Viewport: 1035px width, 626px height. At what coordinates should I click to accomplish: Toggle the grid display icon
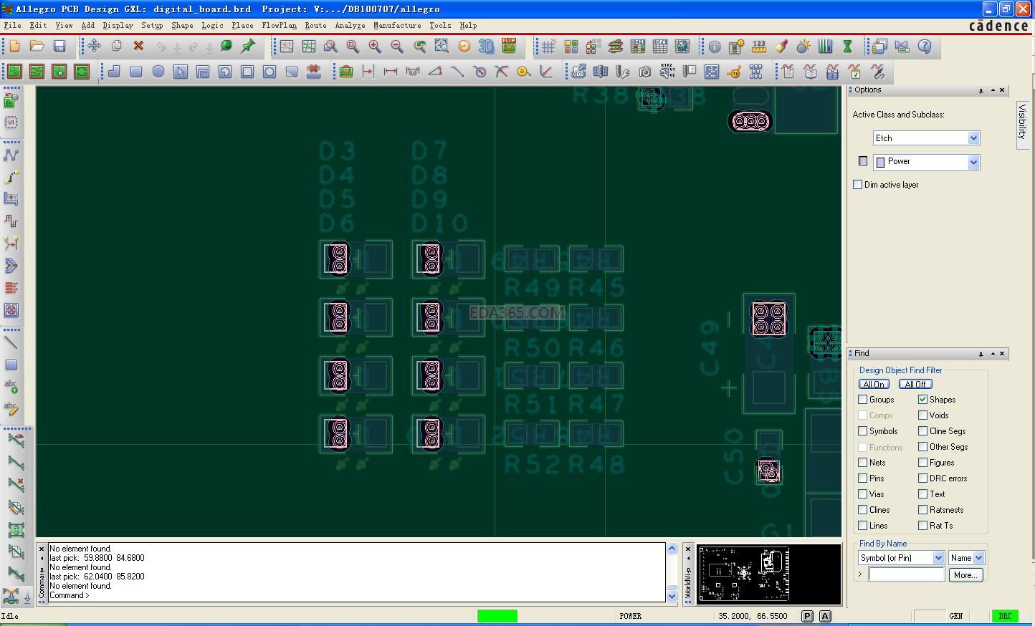tap(548, 47)
